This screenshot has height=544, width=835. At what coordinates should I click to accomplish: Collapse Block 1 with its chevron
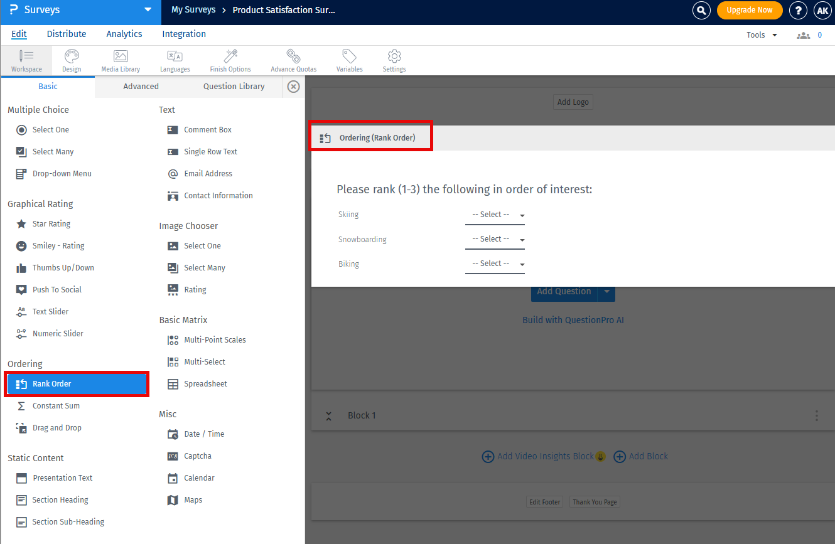(328, 416)
